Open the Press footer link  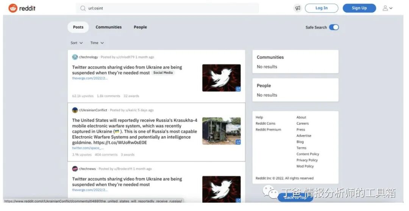click(x=301, y=129)
